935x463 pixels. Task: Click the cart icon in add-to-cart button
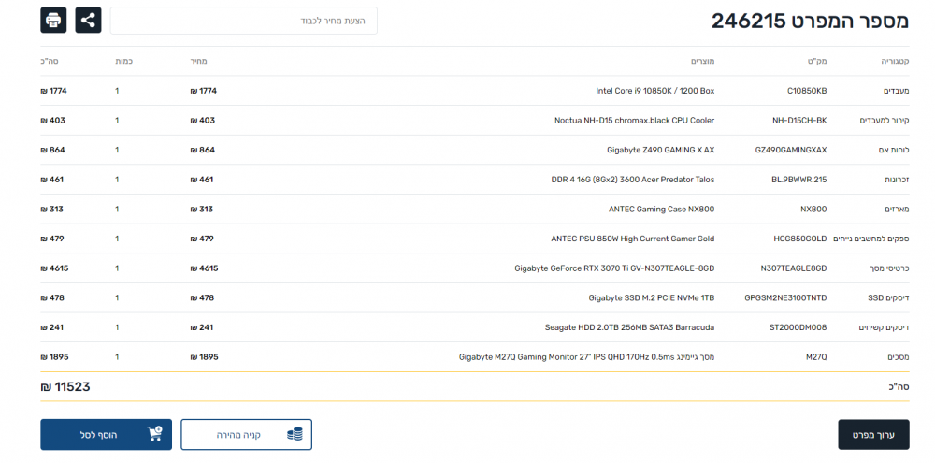pyautogui.click(x=155, y=434)
